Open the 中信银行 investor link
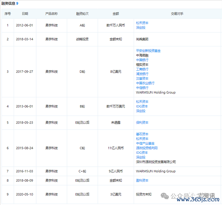 (142, 88)
